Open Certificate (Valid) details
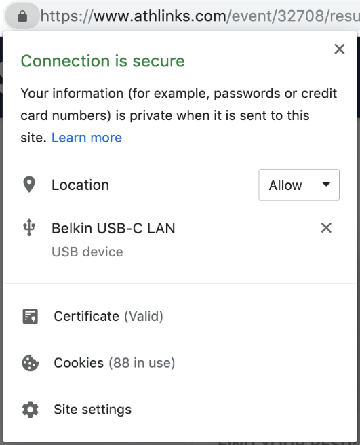360x445 pixels. click(108, 316)
